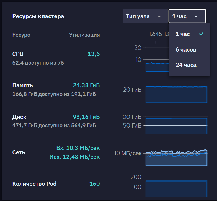Image resolution: width=217 pixels, height=201 pixels.
Task: Select the "1 час" menu option
Action: (x=189, y=34)
